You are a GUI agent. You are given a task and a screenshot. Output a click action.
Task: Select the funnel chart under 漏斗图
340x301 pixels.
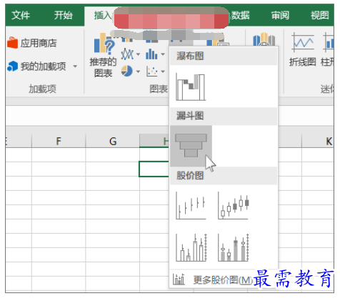[x=191, y=146]
